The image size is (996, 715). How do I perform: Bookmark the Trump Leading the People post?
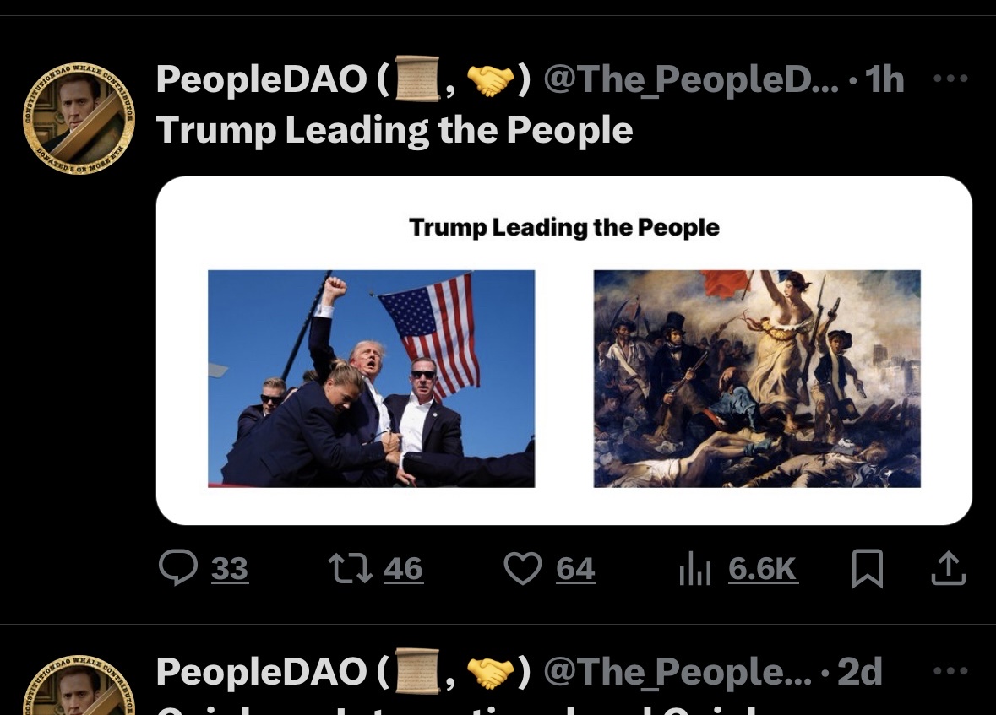867,568
